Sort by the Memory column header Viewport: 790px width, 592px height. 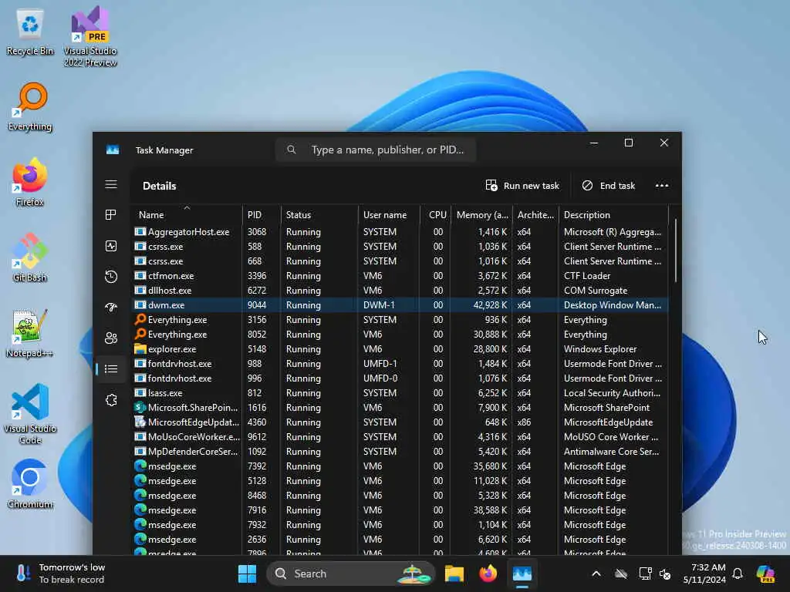[x=482, y=214]
